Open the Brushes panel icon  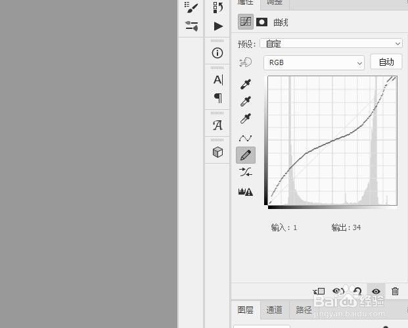(191, 7)
